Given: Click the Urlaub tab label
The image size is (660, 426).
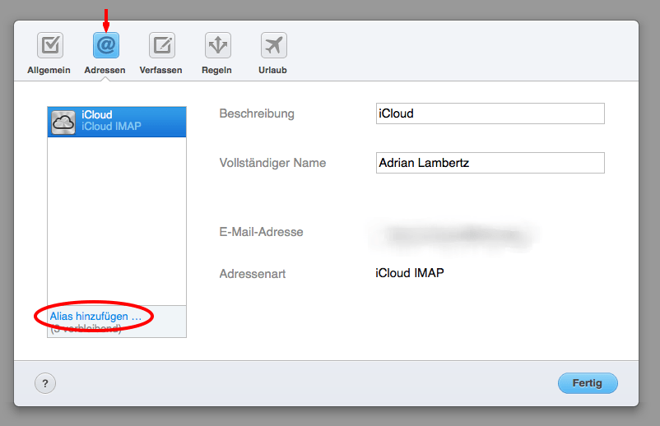Looking at the screenshot, I should [x=272, y=70].
